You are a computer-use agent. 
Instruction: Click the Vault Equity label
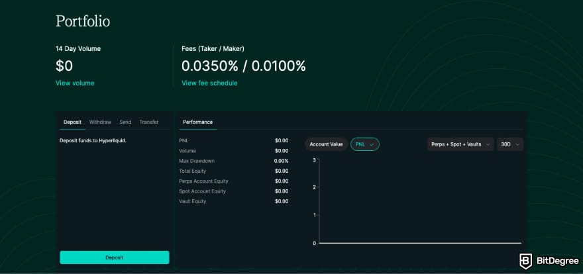click(x=193, y=201)
